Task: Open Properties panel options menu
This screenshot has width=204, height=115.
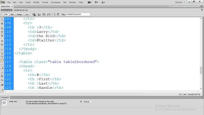Action: click(x=202, y=97)
